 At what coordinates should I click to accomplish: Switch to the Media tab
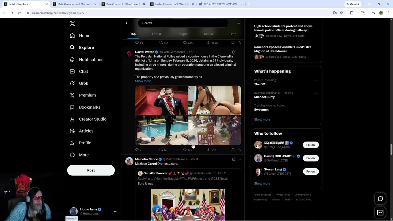coord(208,34)
